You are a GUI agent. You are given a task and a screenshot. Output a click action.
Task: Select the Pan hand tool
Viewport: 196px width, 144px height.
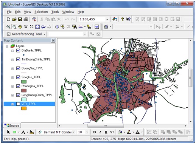(20, 27)
